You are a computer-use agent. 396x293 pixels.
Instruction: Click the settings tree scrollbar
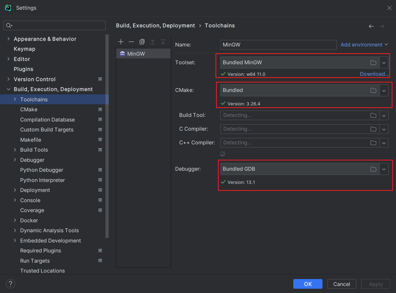tap(107, 136)
